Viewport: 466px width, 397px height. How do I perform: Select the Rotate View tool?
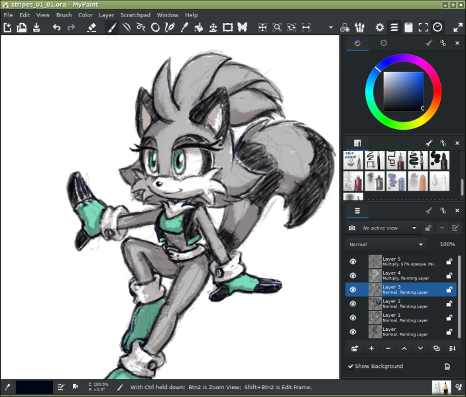pyautogui.click(x=292, y=28)
